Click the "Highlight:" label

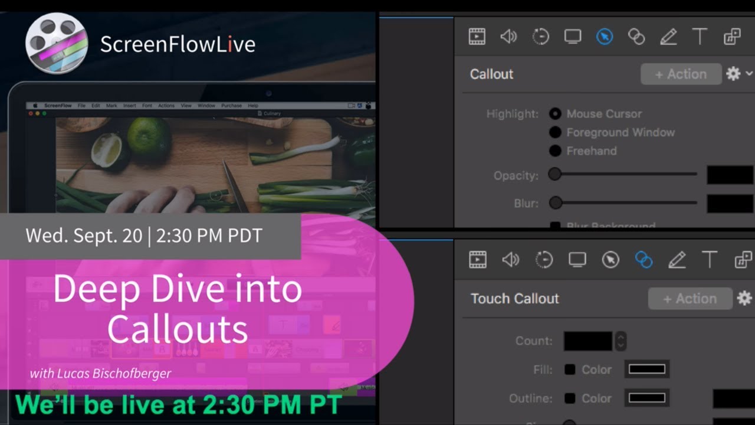[513, 114]
